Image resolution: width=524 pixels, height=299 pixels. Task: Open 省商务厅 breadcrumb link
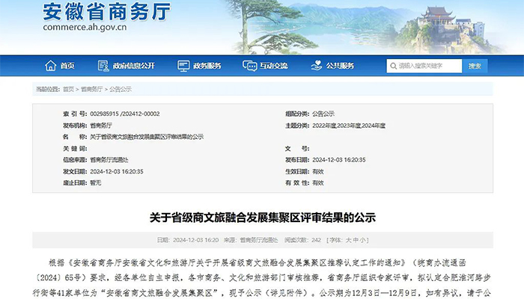pos(91,89)
